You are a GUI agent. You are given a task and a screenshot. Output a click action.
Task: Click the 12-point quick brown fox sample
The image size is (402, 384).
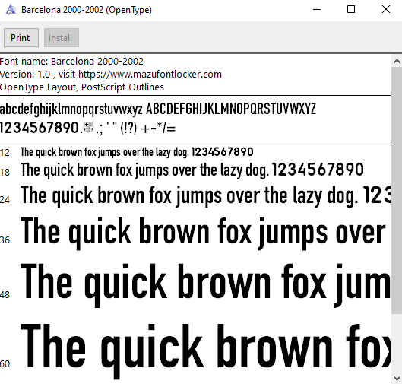coord(137,152)
